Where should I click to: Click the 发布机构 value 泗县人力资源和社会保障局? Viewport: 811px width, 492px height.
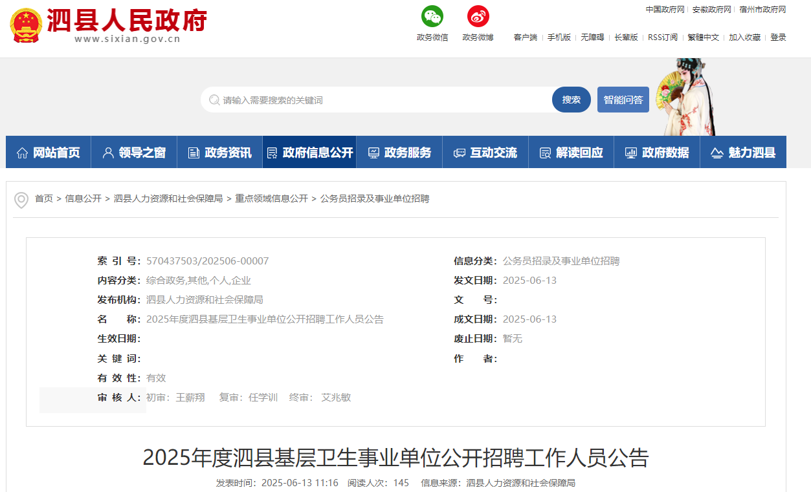(205, 300)
